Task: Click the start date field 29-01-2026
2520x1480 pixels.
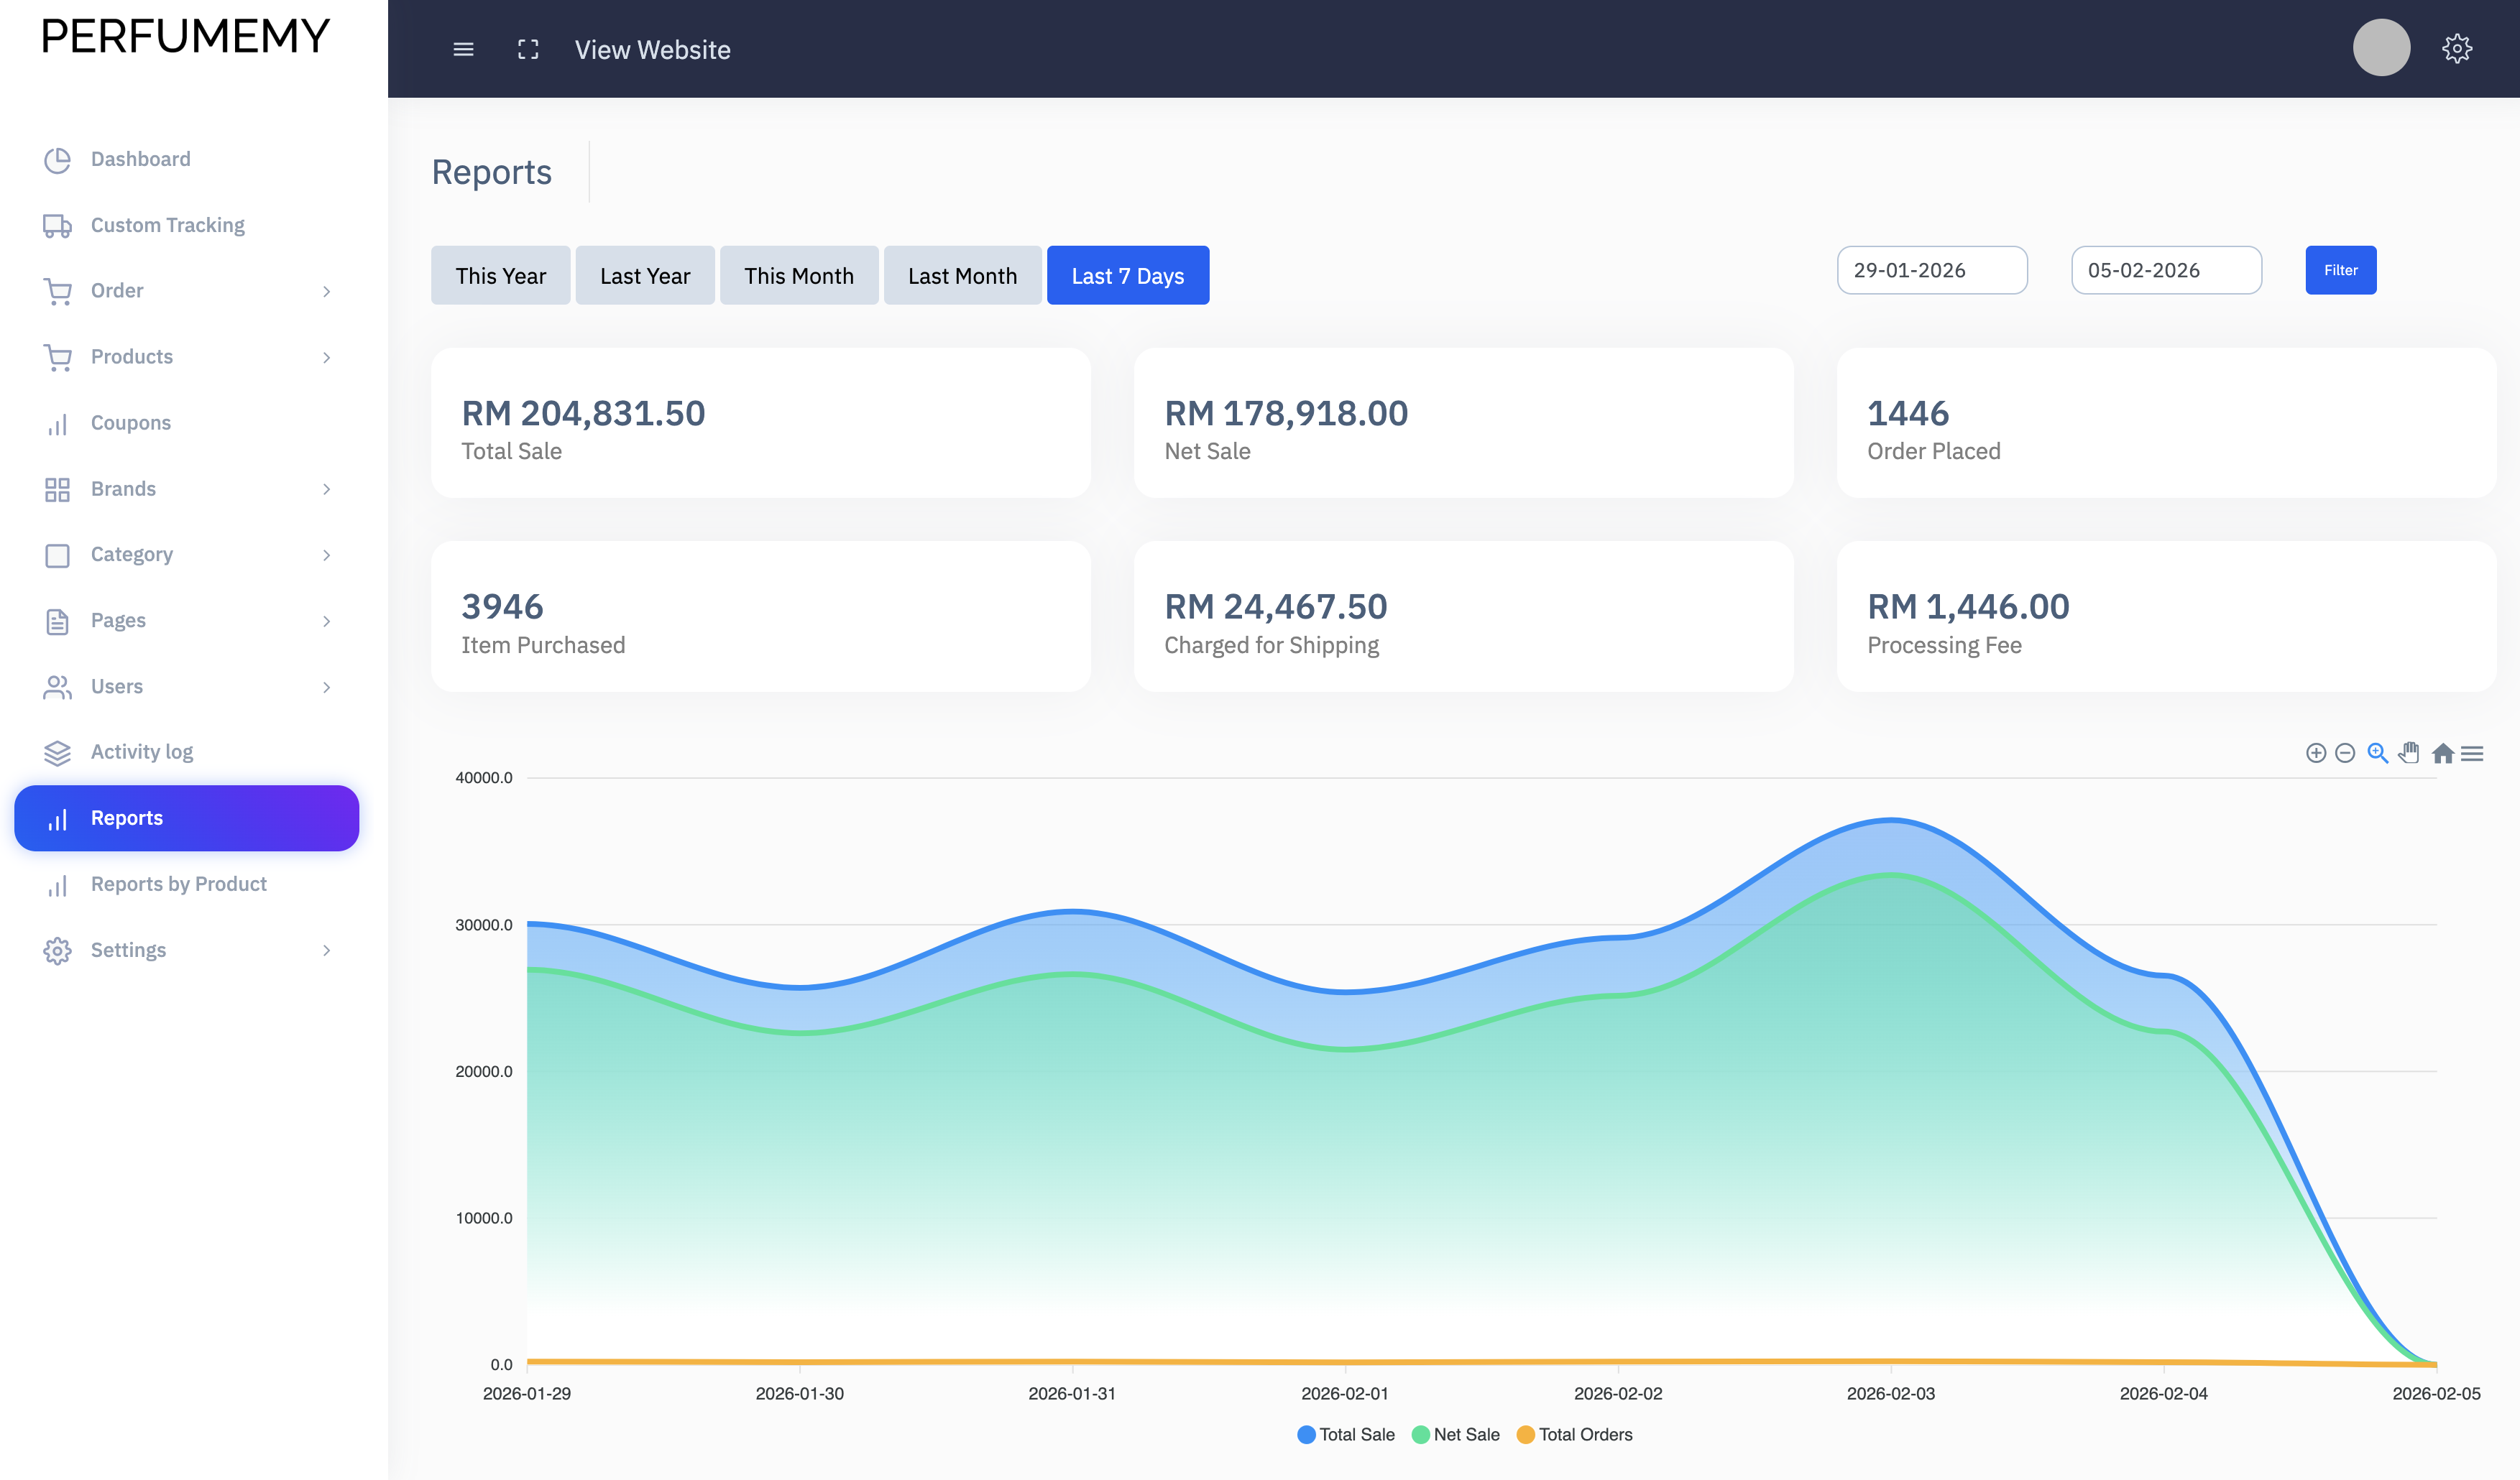Action: pyautogui.click(x=1931, y=271)
